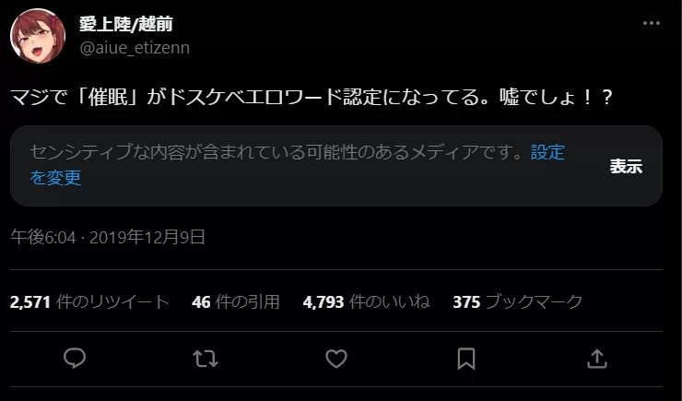Open the share upload icon

[597, 360]
